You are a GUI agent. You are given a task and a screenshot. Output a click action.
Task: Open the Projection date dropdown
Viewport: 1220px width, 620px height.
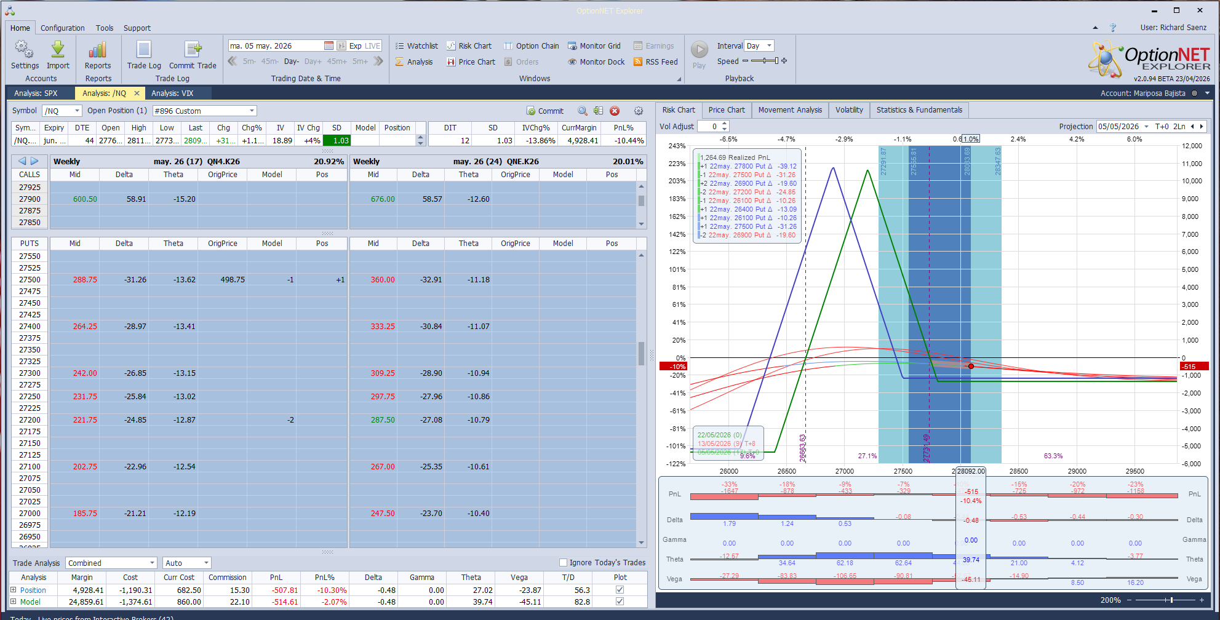[x=1146, y=126]
